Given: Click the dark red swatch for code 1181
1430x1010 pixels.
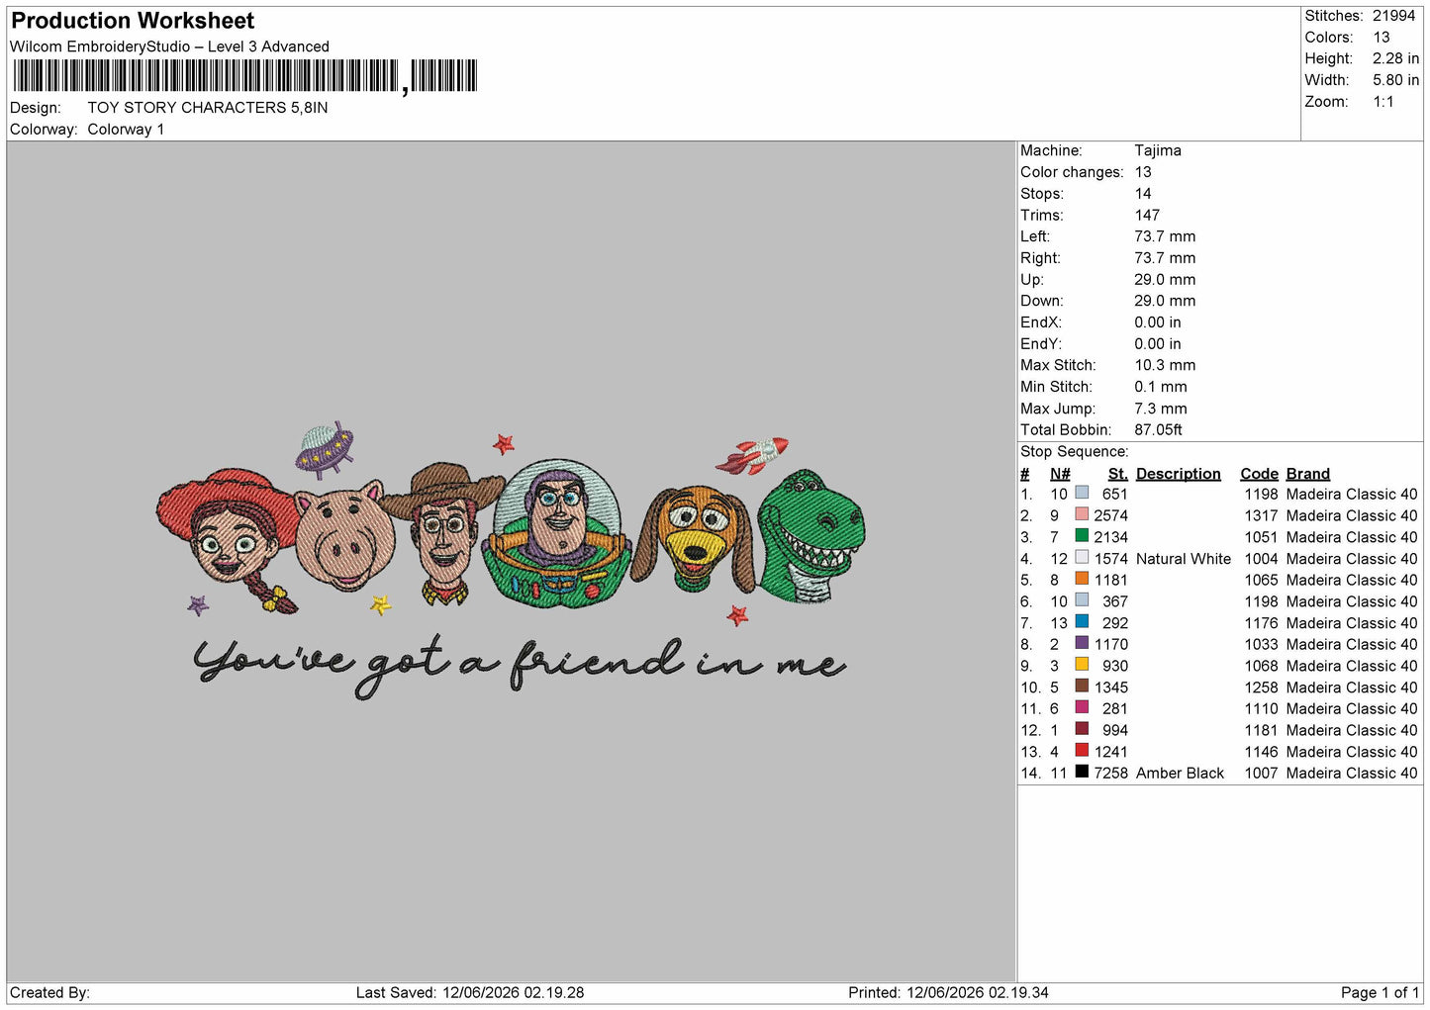Looking at the screenshot, I should coord(1082,728).
